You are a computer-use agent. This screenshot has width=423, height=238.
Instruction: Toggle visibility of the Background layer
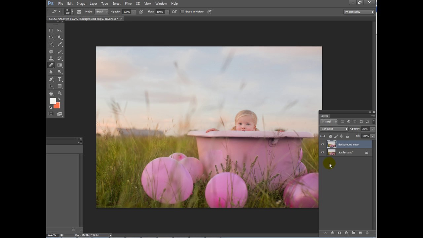pyautogui.click(x=323, y=152)
